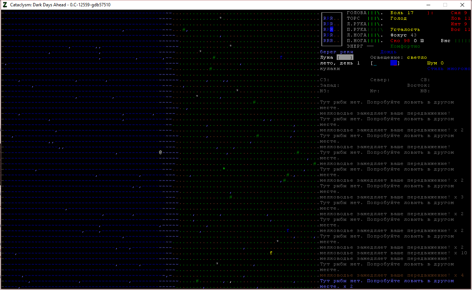The width and height of the screenshot is (472, 290).
Task: Click the 'Шум 0' noise indicator
Action: [435, 63]
